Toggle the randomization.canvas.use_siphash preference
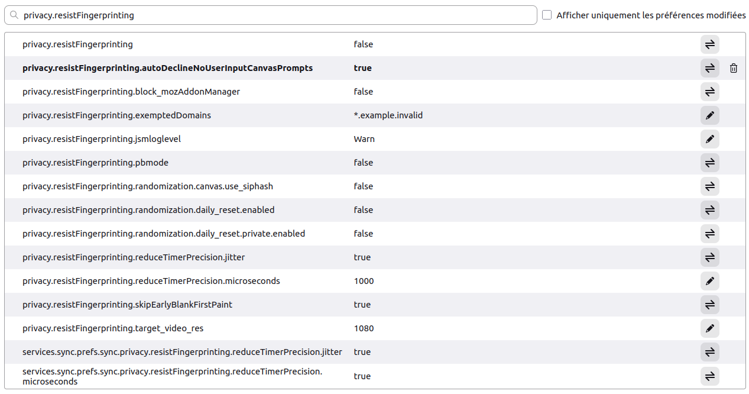The width and height of the screenshot is (749, 394). 709,186
